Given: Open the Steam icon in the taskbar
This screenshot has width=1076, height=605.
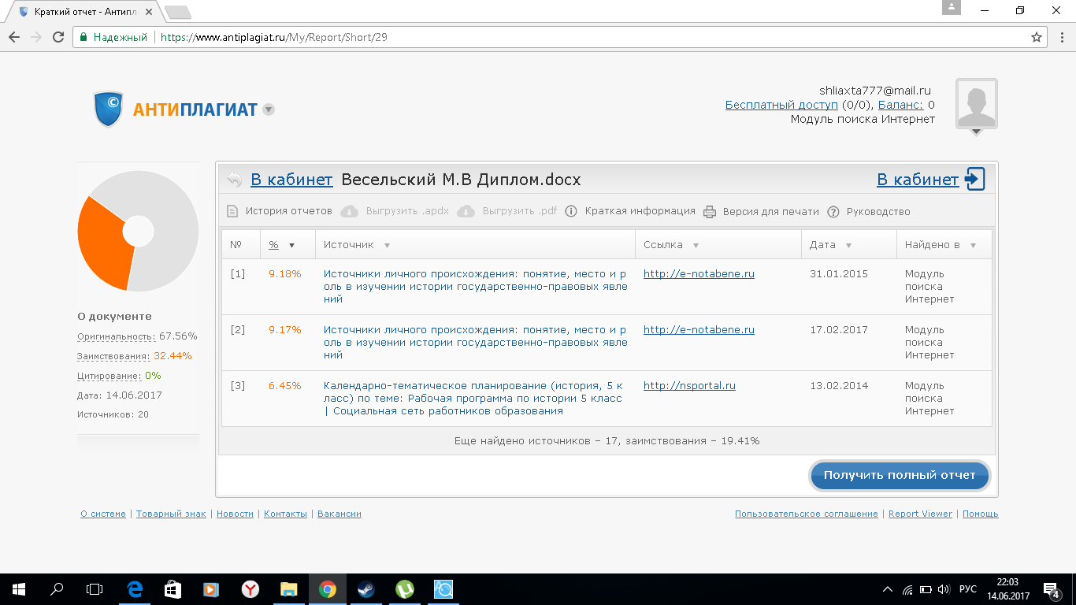Looking at the screenshot, I should tap(366, 588).
